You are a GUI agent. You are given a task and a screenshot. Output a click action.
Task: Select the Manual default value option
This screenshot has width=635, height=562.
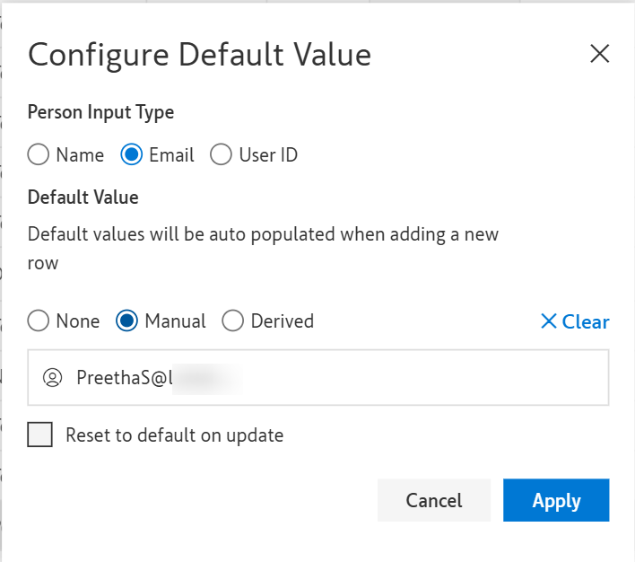point(127,321)
